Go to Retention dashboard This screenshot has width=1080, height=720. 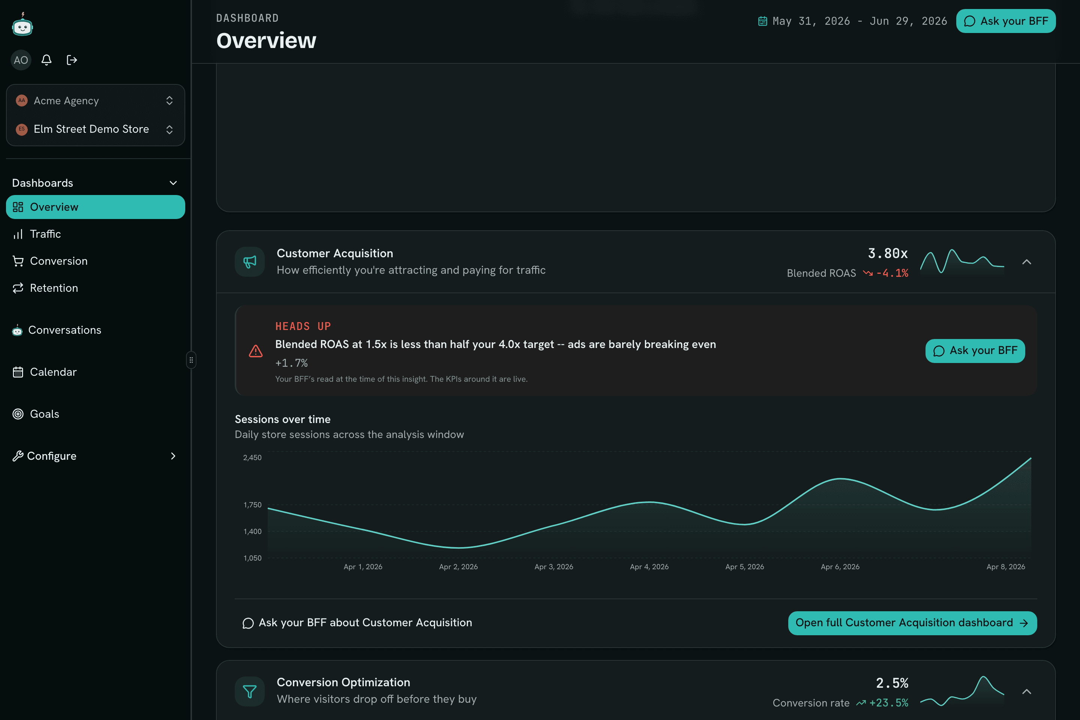point(96,288)
